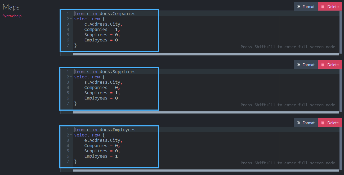Click gutter line number 5 in docs.Suppliers editor
The height and width of the screenshot is (175, 344).
click(68, 93)
